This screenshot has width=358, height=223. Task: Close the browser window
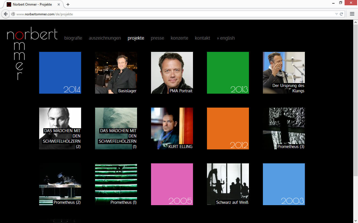pyautogui.click(x=351, y=3)
